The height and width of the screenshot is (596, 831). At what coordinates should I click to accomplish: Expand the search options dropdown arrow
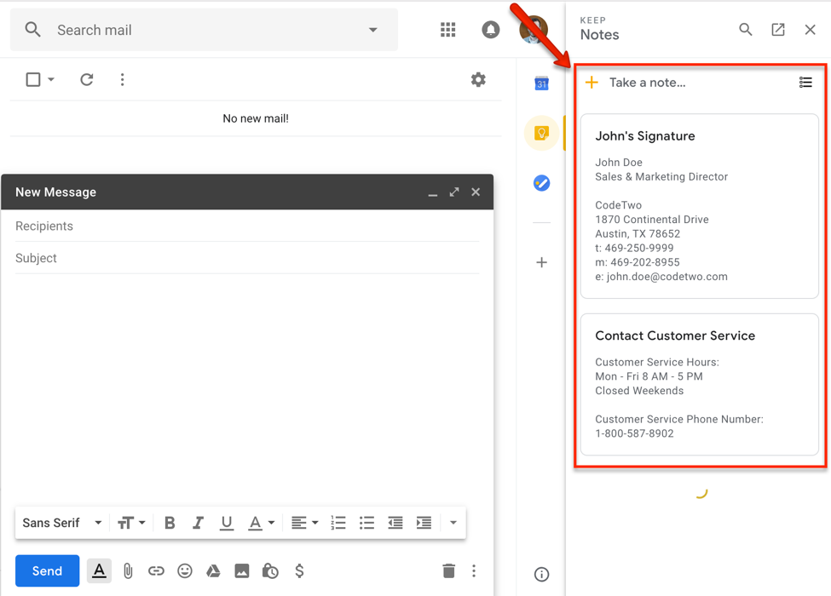372,30
